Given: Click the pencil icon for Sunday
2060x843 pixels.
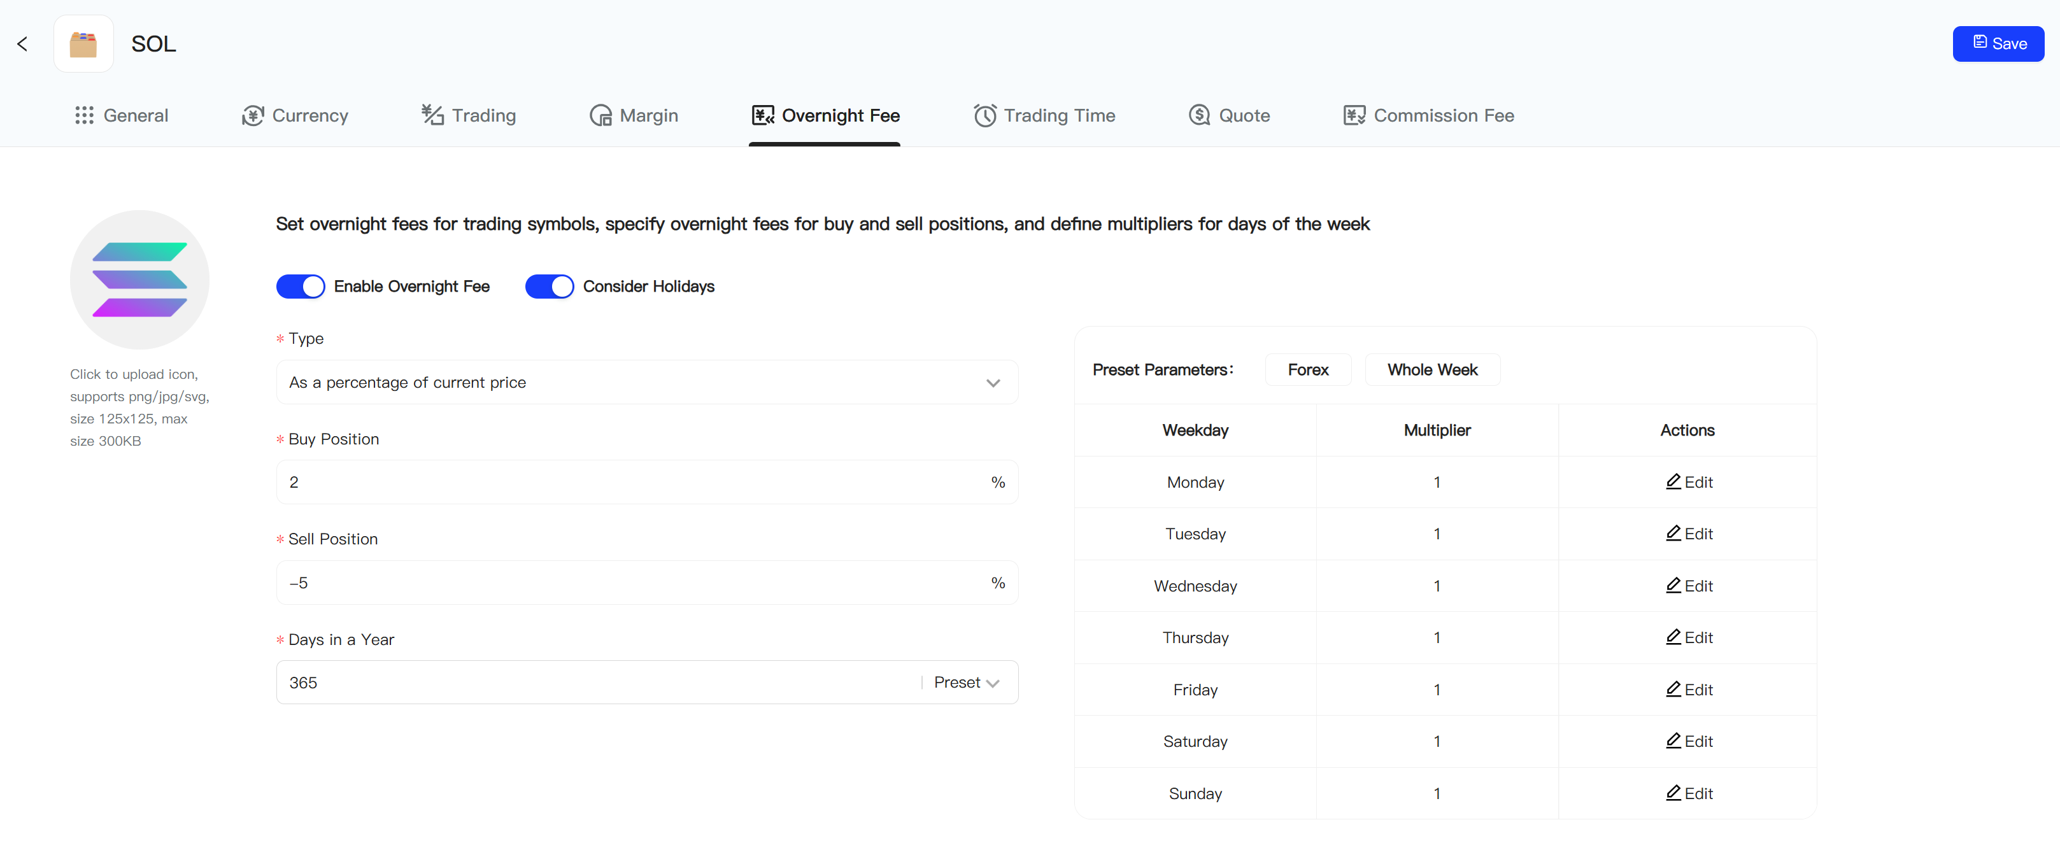Looking at the screenshot, I should (x=1673, y=793).
